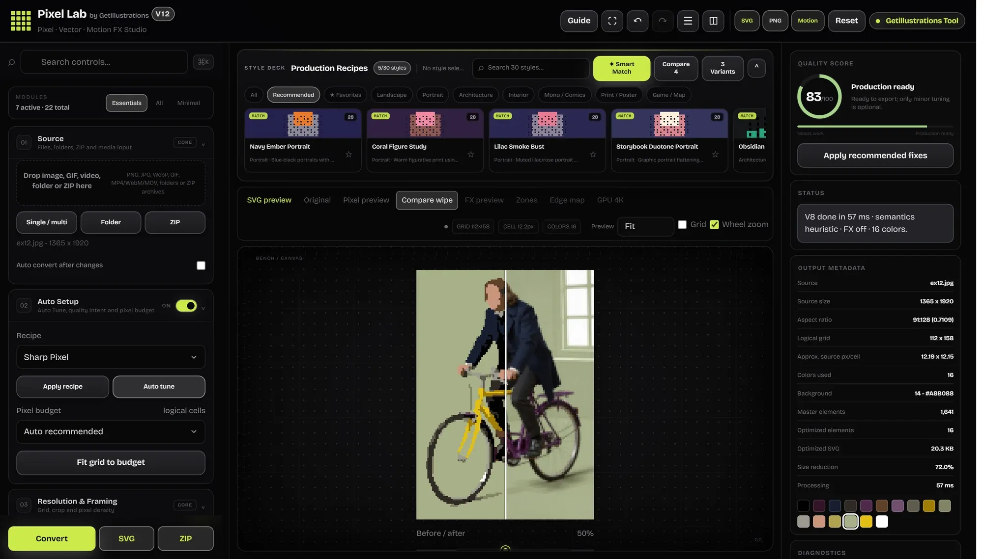Click the Motion export chip
The image size is (983, 559).
[x=808, y=21]
